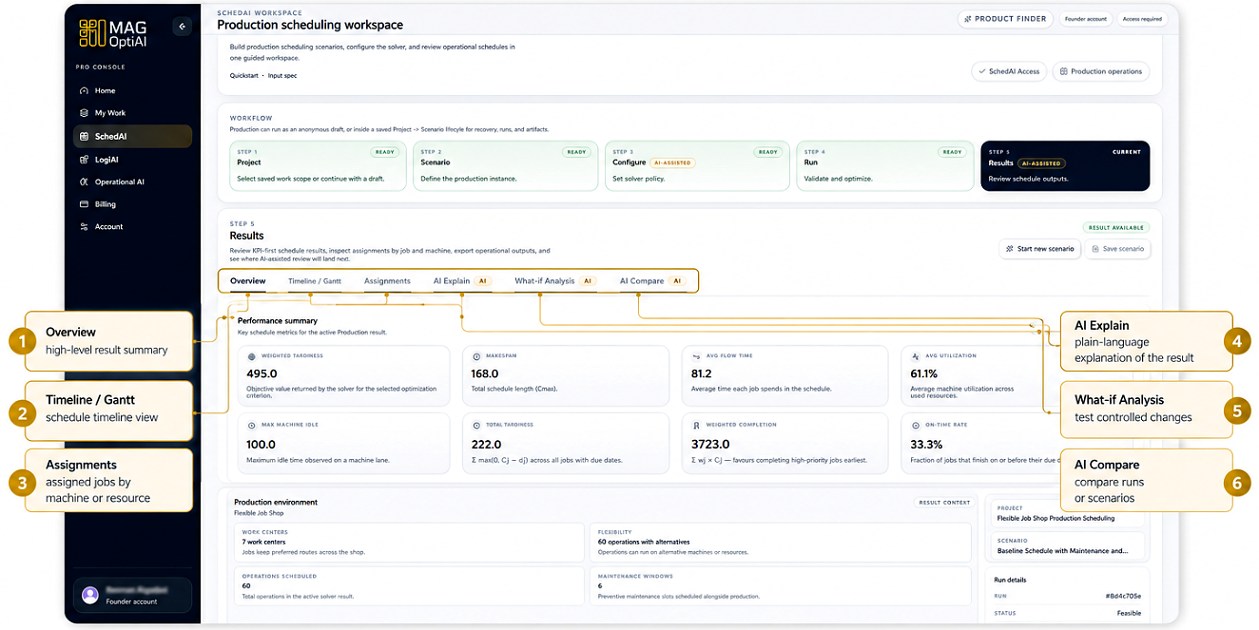Click the Product Finder button
Viewport: 1259px width, 630px height.
tap(1005, 18)
